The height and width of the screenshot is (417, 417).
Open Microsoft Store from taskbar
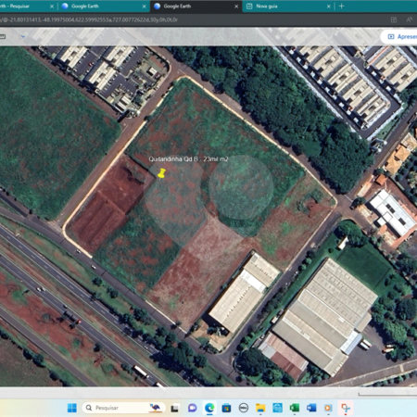(226, 408)
